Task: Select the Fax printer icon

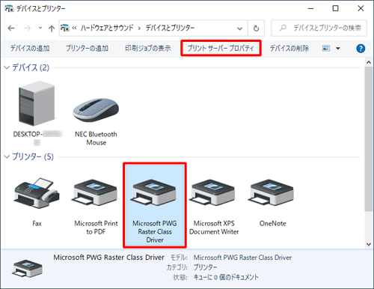Action: [x=37, y=193]
